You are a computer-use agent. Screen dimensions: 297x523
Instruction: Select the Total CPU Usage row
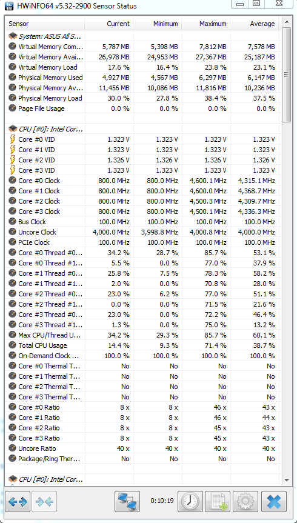pos(142,345)
